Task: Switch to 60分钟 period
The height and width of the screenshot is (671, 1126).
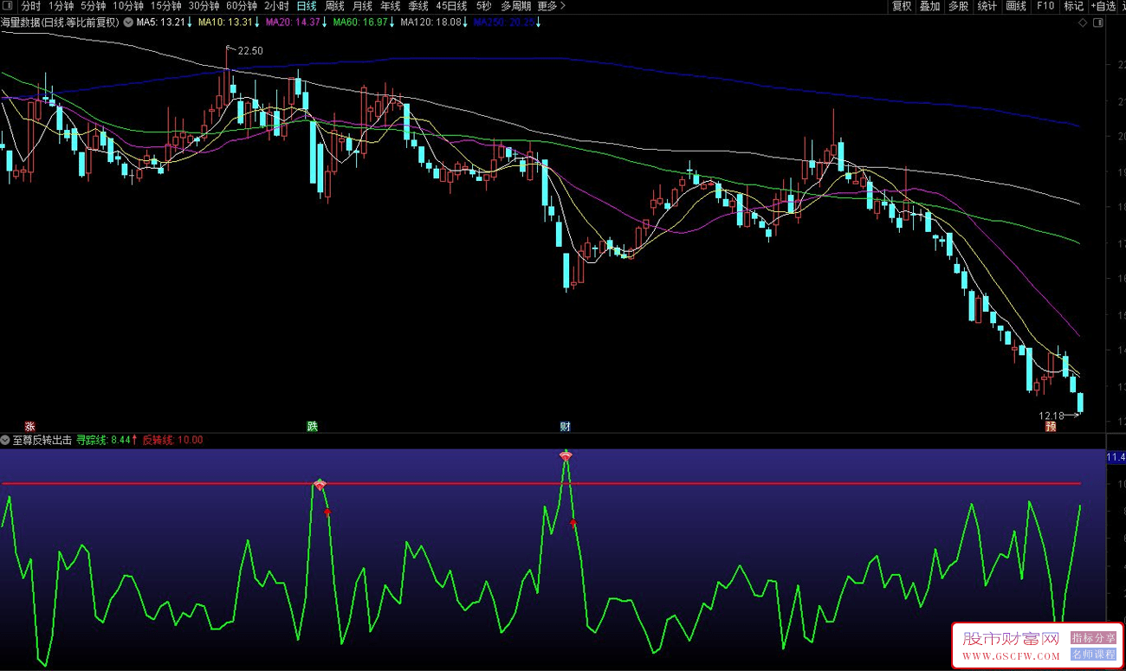Action: click(242, 6)
